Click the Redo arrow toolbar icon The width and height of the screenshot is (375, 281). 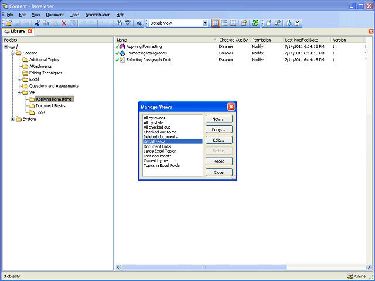point(93,23)
